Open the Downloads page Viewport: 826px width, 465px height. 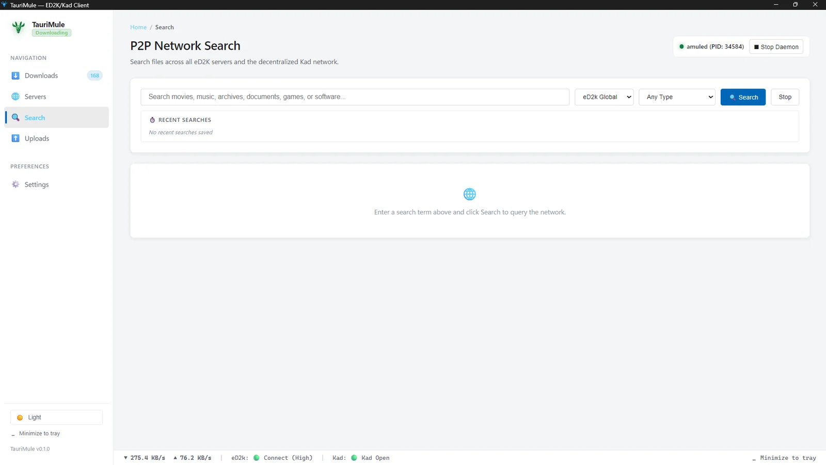point(57,75)
